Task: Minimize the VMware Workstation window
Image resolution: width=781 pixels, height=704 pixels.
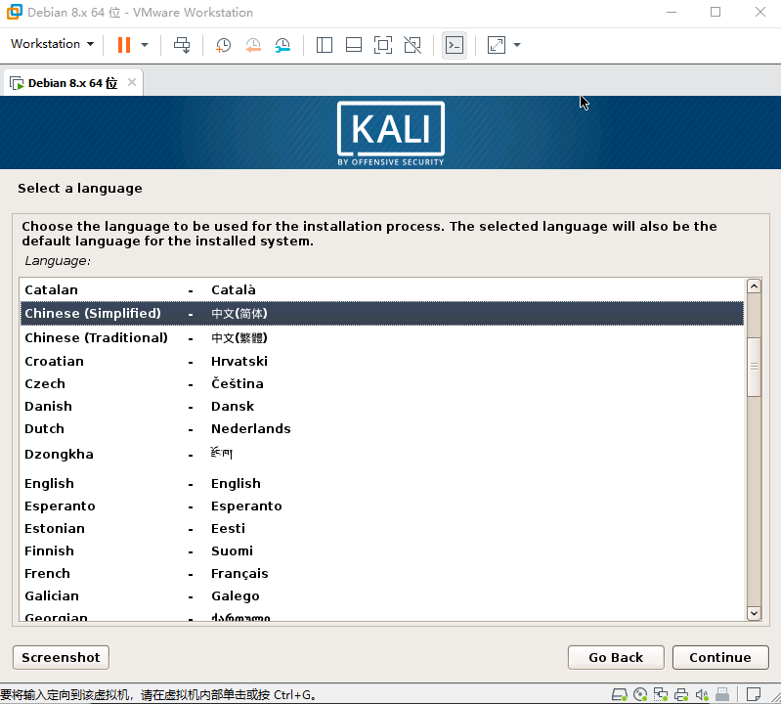Action: tap(672, 12)
